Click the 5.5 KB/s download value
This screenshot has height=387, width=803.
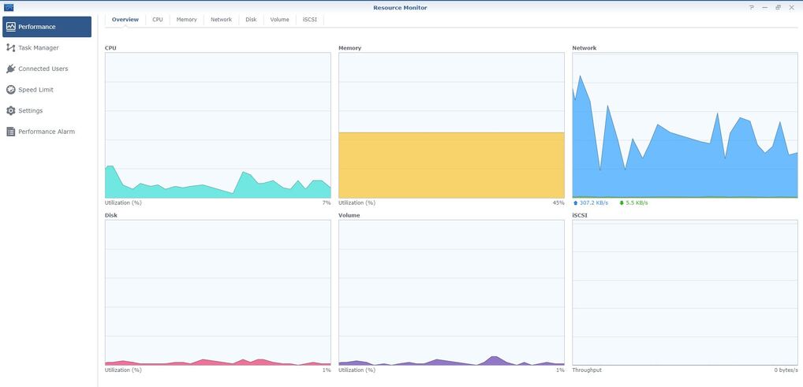pyautogui.click(x=637, y=203)
